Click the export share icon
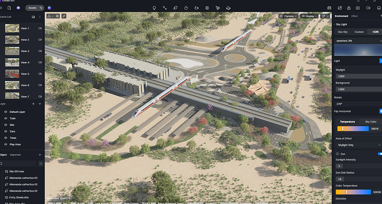Screen dimensions: 382x204 (340, 8)
